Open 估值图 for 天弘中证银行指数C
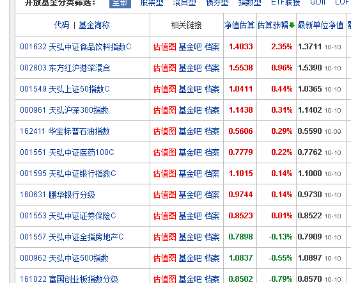 click(x=165, y=174)
